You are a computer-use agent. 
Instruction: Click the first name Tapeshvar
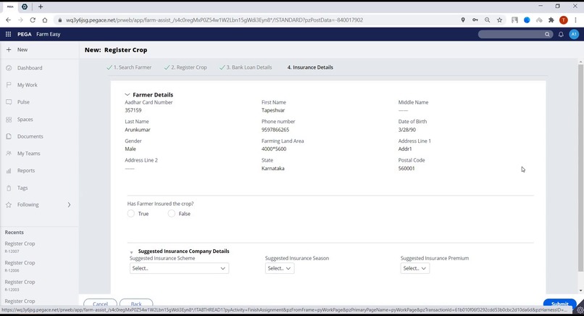273,110
